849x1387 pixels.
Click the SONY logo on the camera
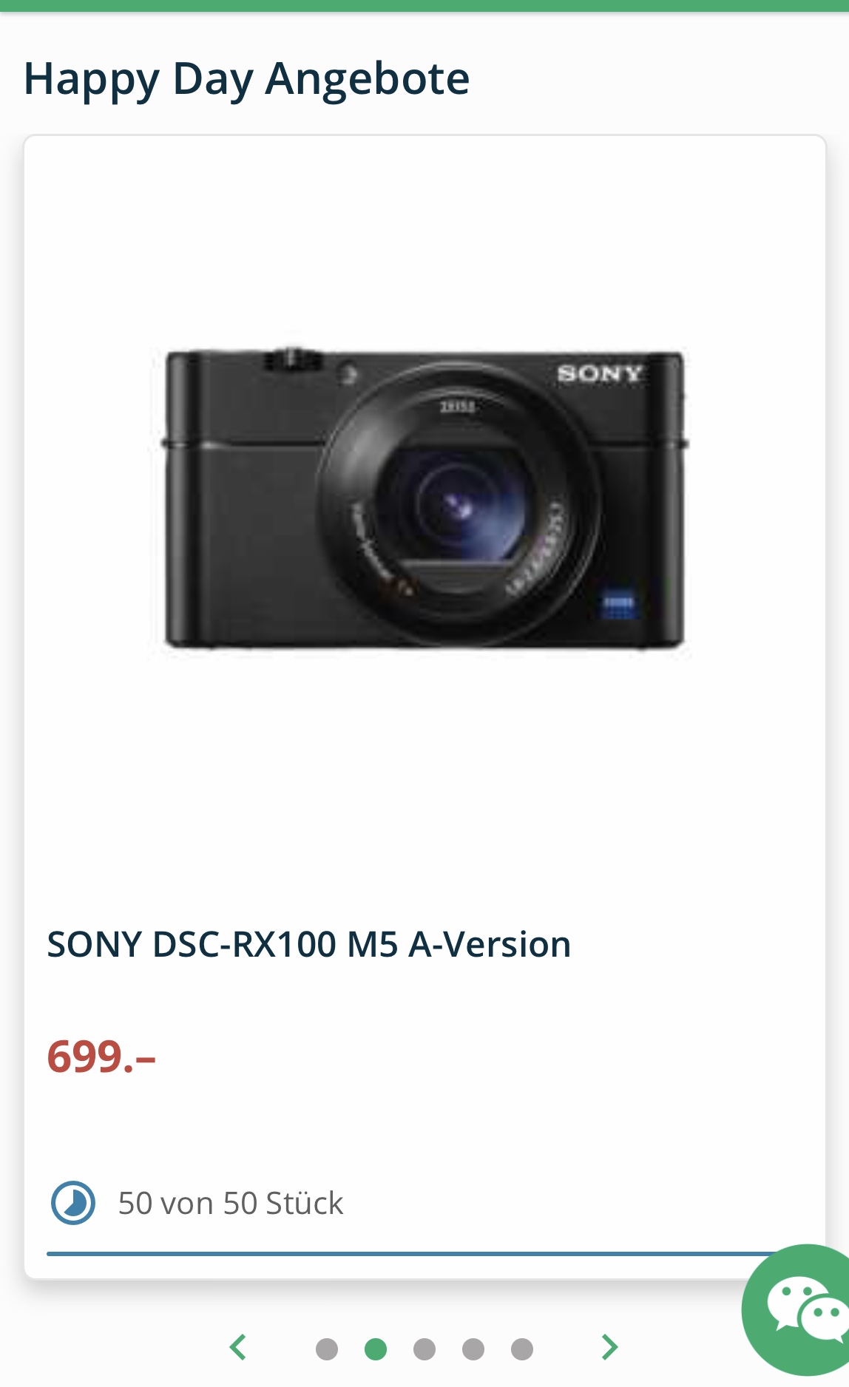click(600, 373)
